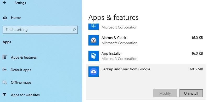This screenshot has height=102, width=208.
Task: Click the App Installer box icon
Action: 94,56
